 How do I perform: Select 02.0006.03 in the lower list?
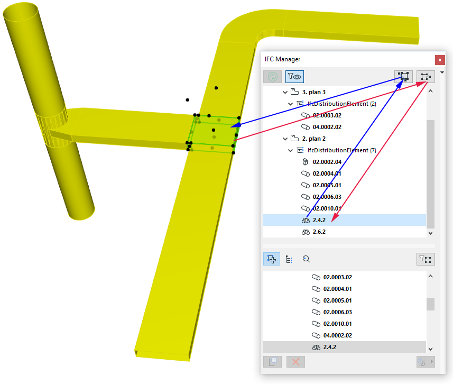(x=337, y=312)
